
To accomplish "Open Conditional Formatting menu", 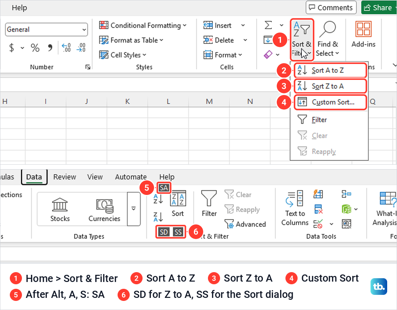I will [x=143, y=25].
